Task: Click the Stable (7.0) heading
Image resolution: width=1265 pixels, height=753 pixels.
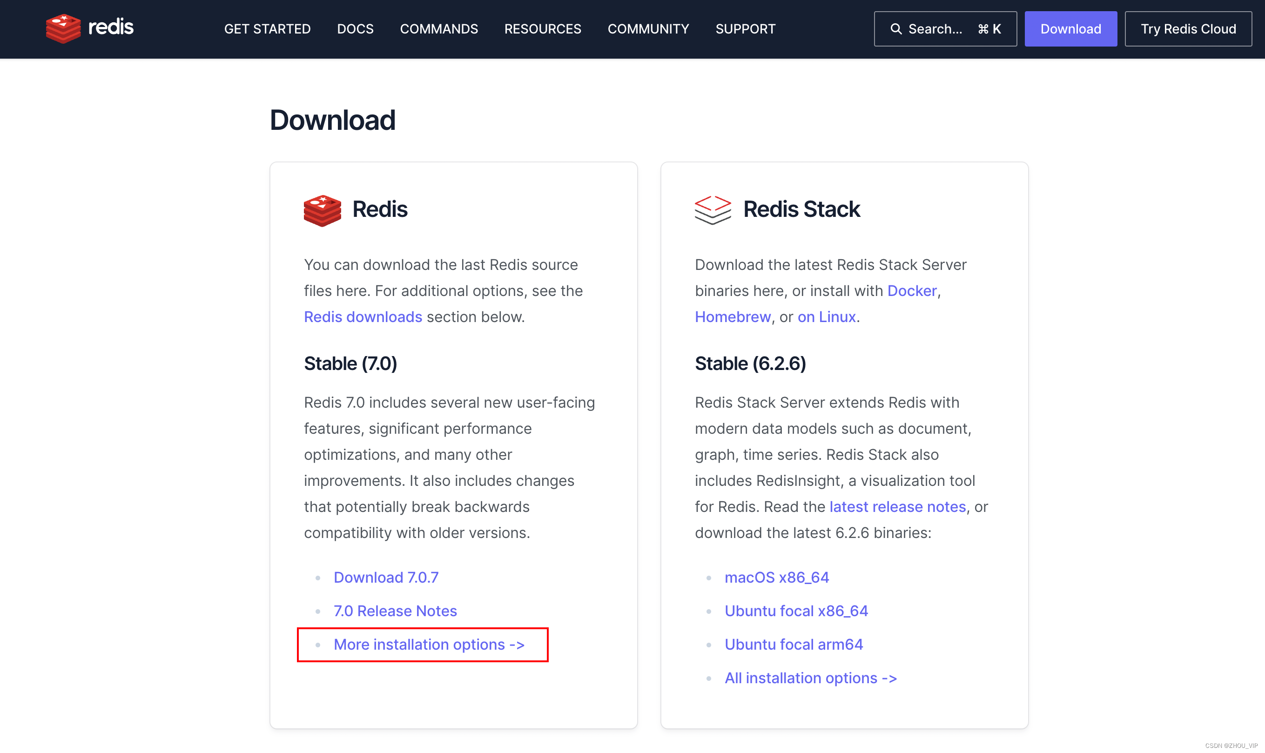Action: pos(350,364)
